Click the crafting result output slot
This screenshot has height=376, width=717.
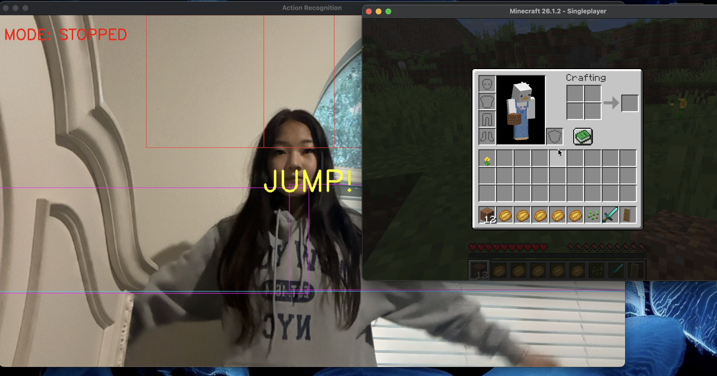630,103
